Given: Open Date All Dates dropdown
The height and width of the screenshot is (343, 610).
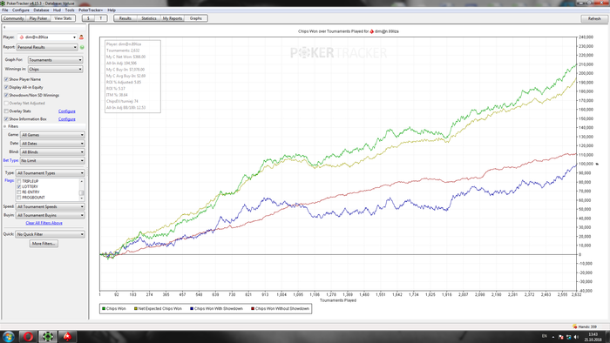Looking at the screenshot, I should 52,144.
